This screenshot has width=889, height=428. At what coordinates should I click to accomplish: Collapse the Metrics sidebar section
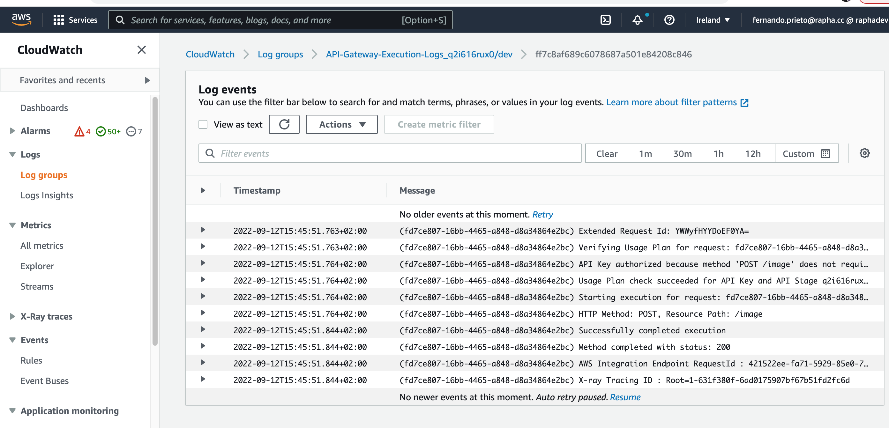(x=13, y=225)
